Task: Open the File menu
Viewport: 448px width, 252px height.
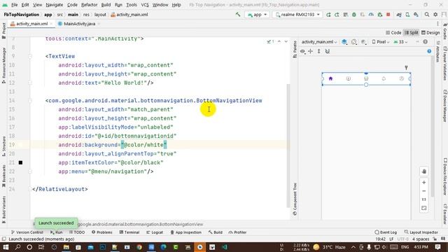Action: [14, 5]
